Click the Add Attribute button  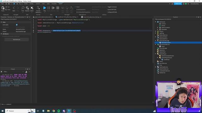pyautogui.click(x=16, y=40)
